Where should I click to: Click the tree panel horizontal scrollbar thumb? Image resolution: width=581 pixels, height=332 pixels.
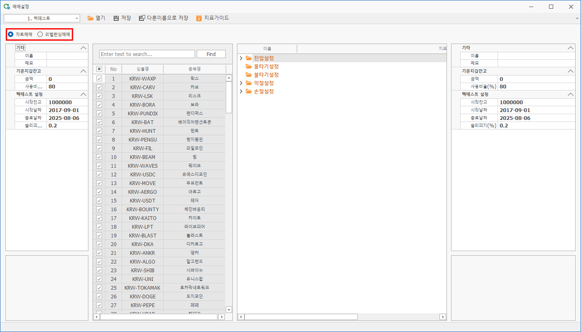point(301,317)
